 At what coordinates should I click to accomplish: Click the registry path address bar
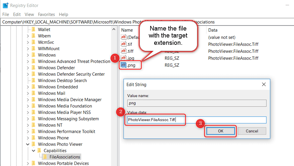click(147, 22)
